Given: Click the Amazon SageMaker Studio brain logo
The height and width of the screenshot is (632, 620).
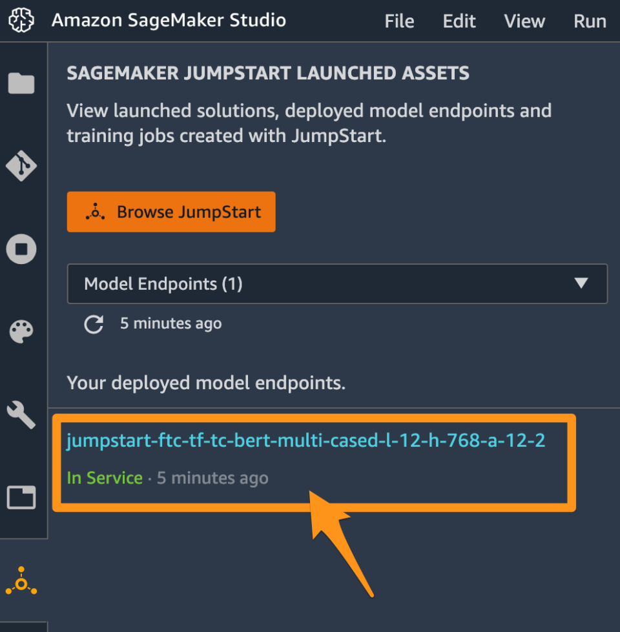Looking at the screenshot, I should 21,20.
